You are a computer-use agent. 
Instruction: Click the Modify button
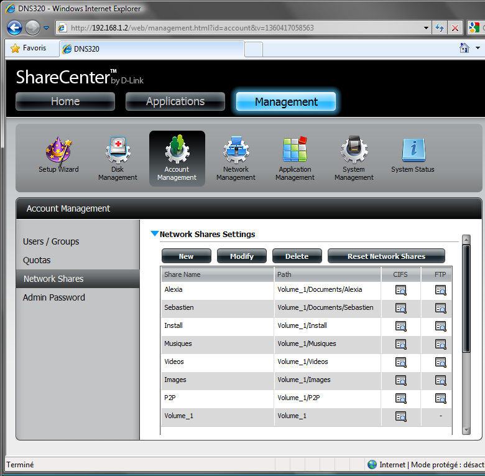[242, 256]
